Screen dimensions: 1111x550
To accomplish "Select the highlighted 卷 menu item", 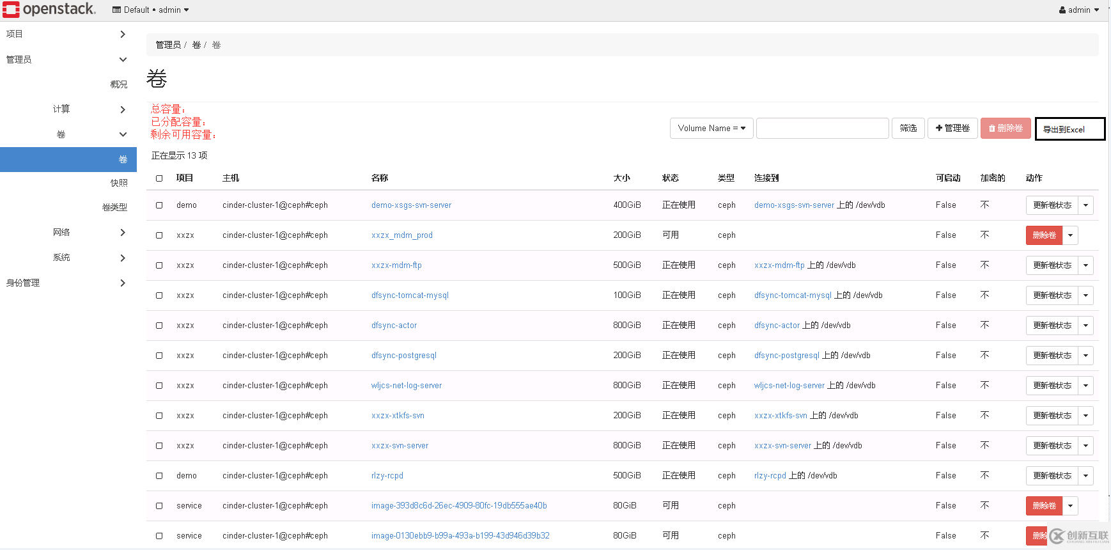I will coord(68,159).
